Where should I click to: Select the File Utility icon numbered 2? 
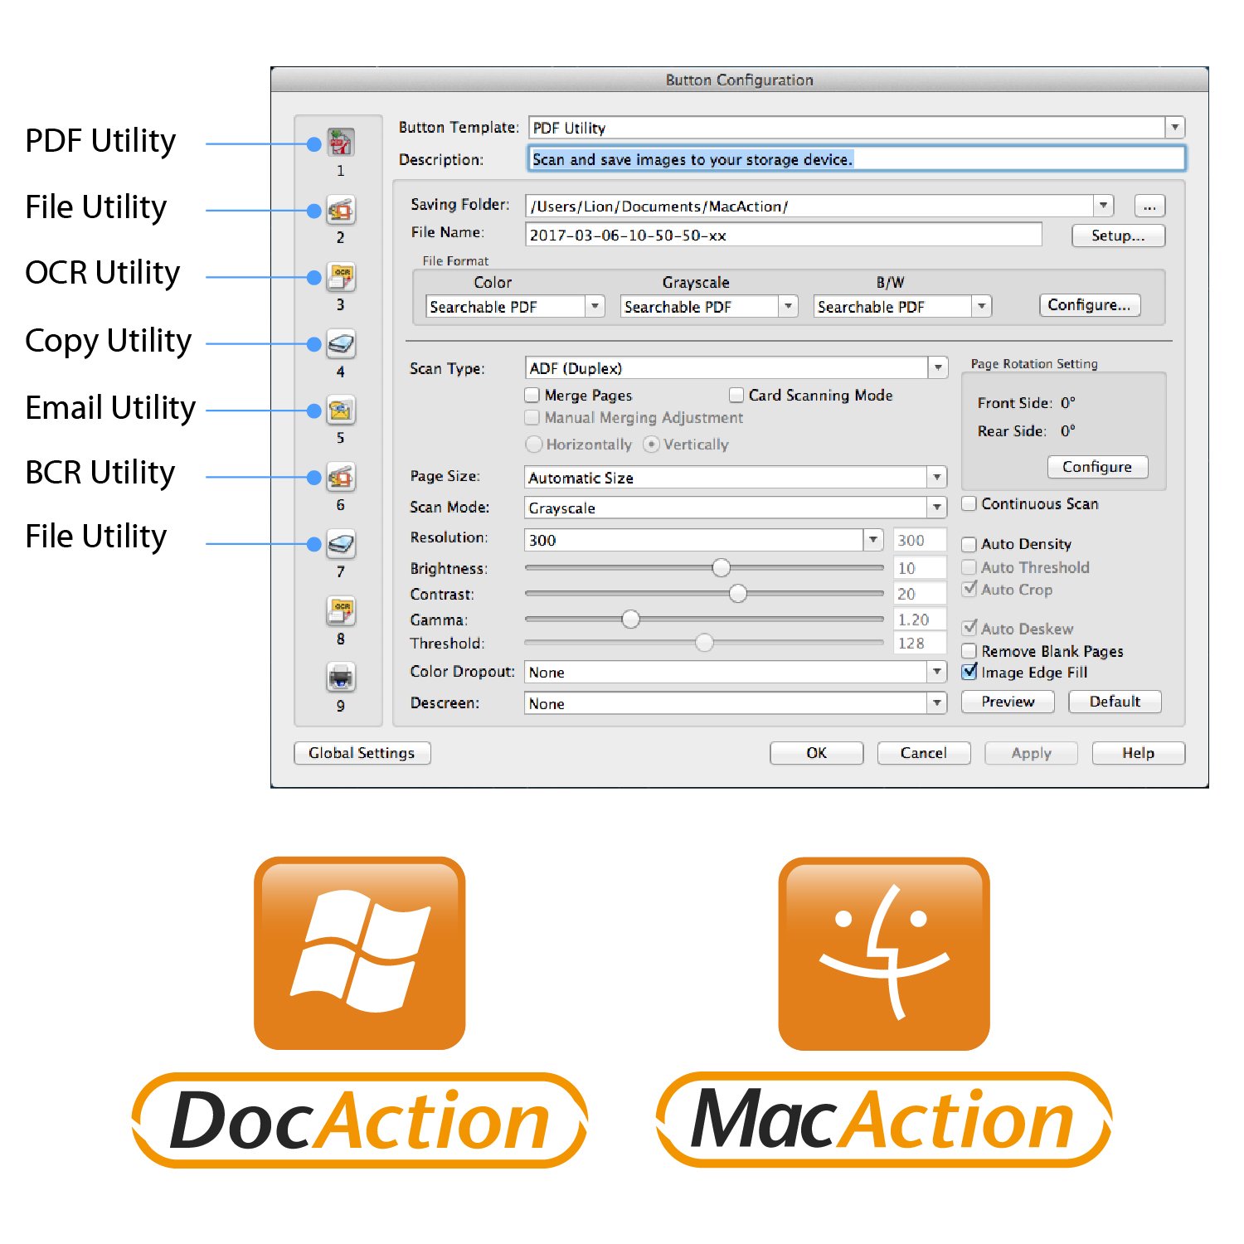[x=340, y=211]
